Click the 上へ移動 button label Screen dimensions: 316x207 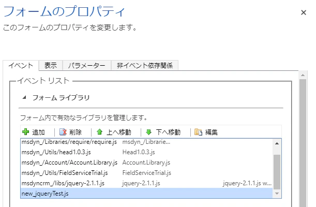(x=119, y=132)
